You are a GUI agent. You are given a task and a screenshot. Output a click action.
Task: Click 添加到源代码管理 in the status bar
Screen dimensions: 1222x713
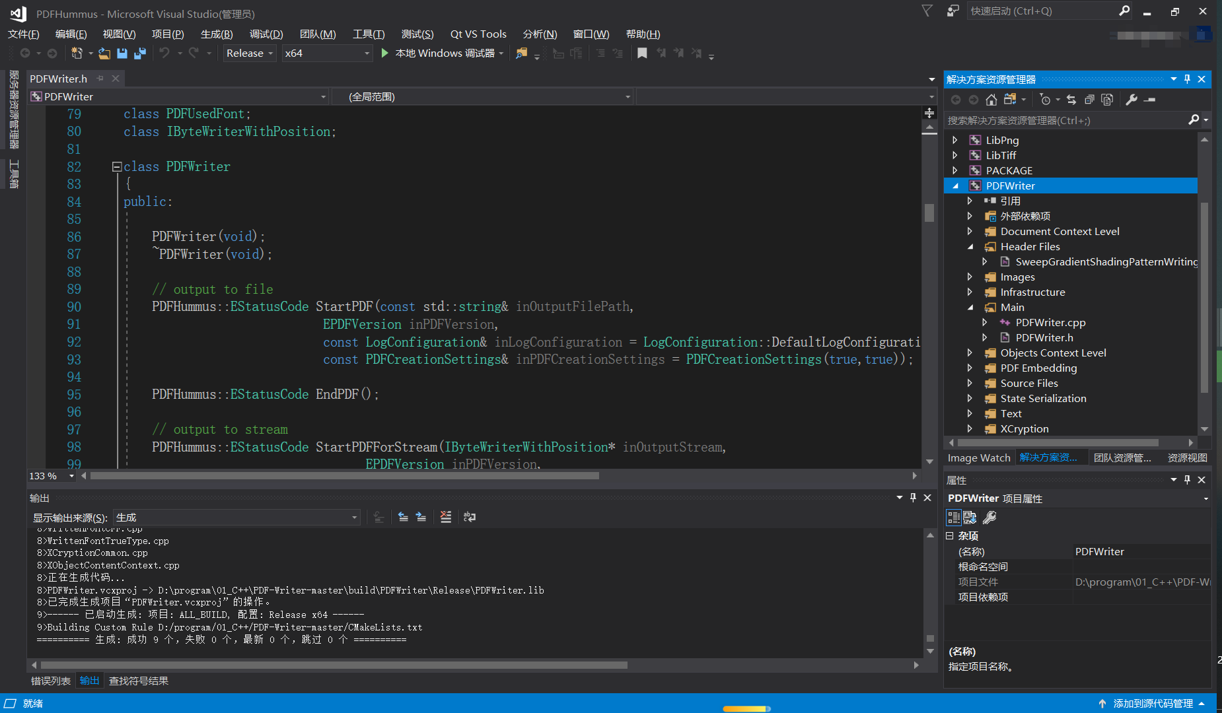pyautogui.click(x=1153, y=703)
